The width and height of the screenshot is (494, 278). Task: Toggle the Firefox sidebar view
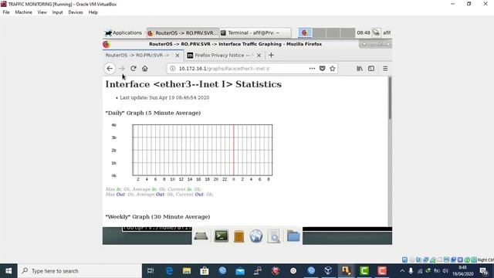point(371,69)
